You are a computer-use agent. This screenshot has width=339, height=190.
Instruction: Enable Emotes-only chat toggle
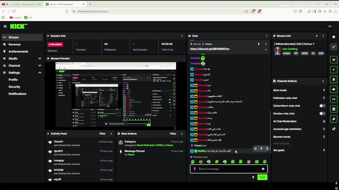322,113
